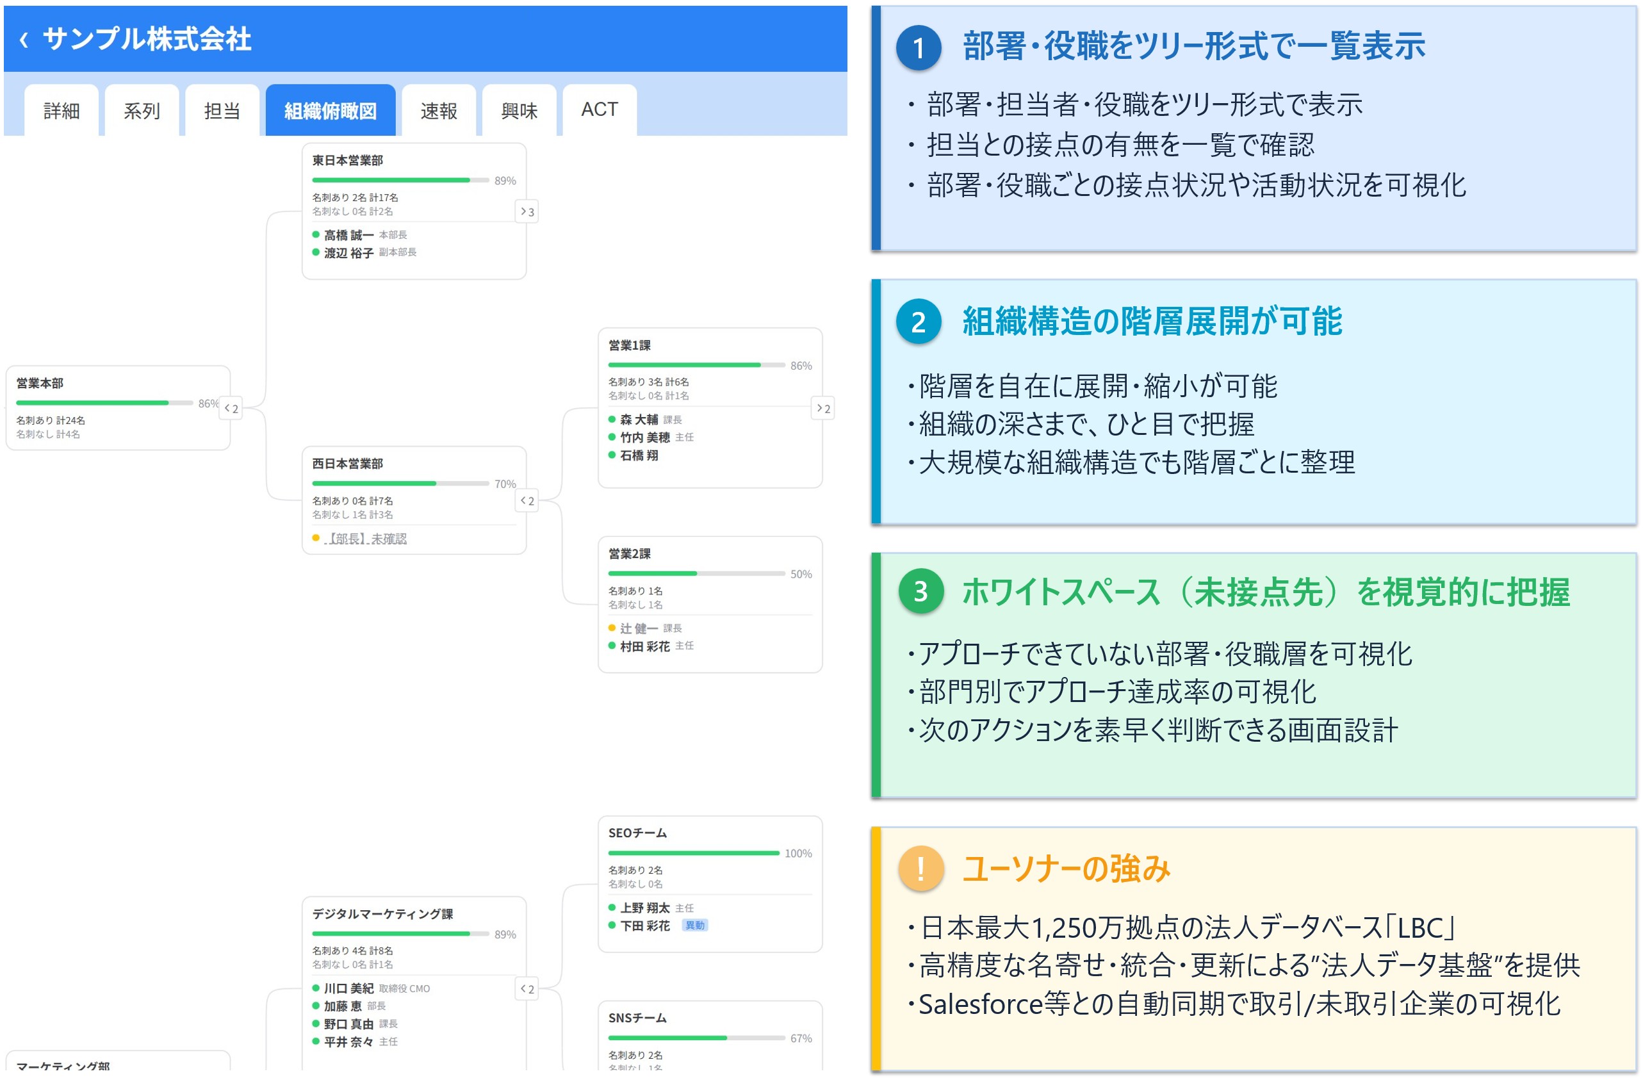Image resolution: width=1643 pixels, height=1078 pixels.
Task: Click the 西日本営業部 70% progress bar
Action: 400,484
